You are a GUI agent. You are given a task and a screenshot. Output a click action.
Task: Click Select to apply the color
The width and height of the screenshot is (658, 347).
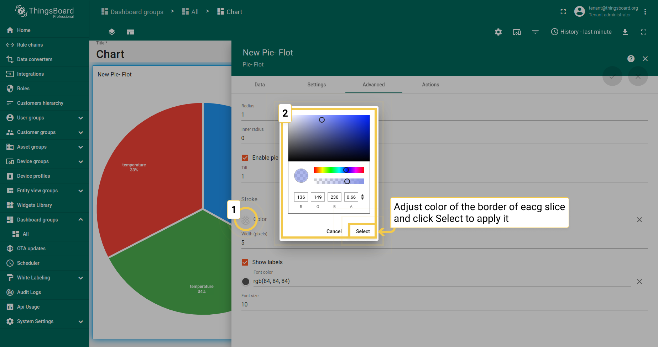(363, 231)
